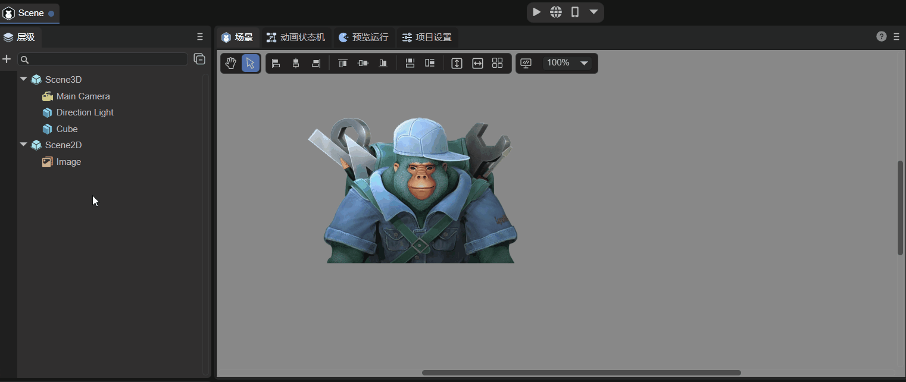Open the run options dropdown arrow
This screenshot has height=382, width=906.
(x=593, y=12)
